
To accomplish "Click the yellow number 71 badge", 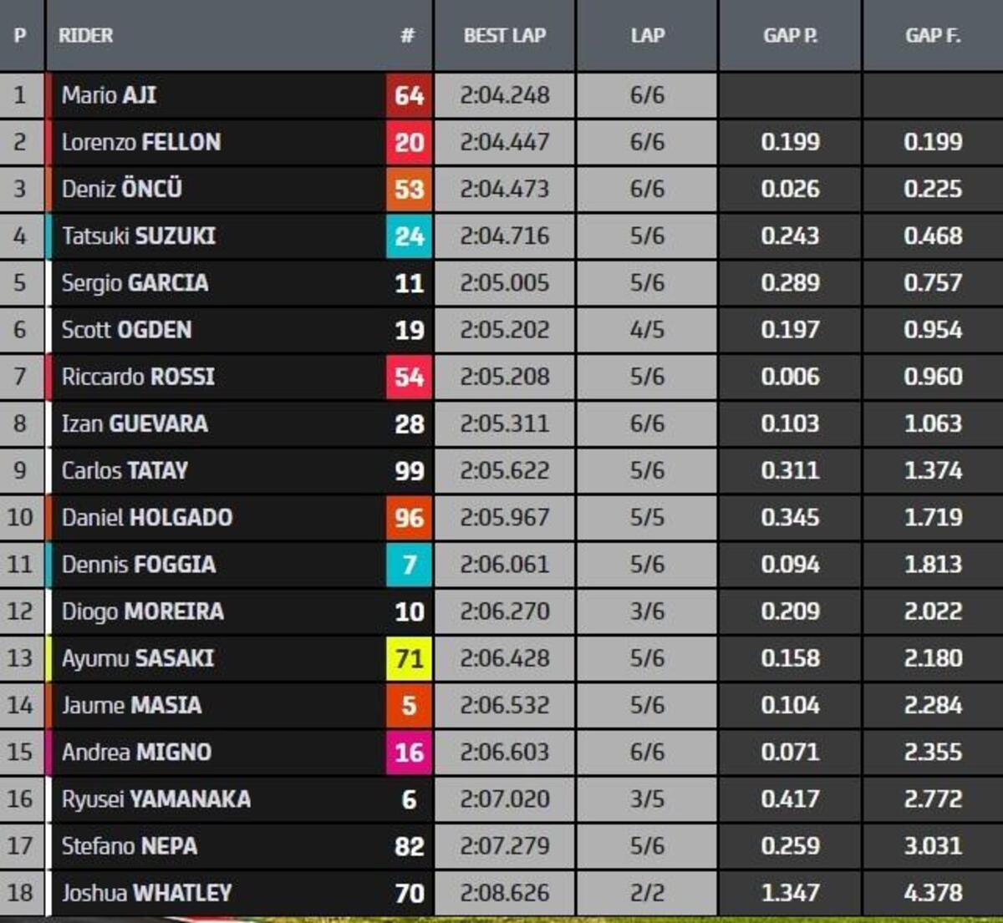I will pos(409,658).
